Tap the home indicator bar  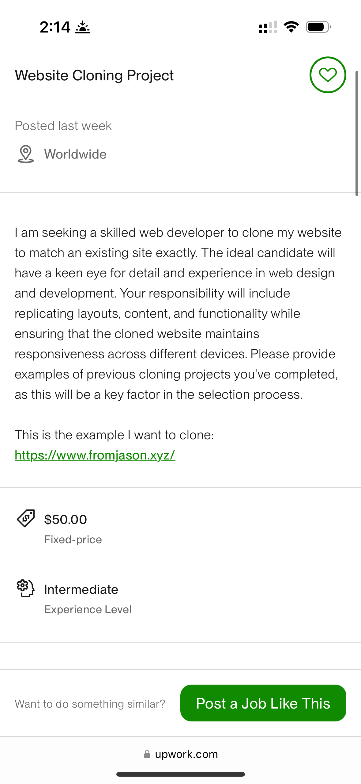coord(181,774)
